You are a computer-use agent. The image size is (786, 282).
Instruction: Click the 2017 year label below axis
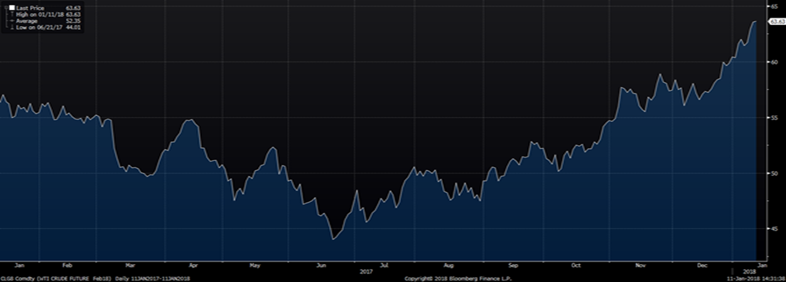[367, 271]
